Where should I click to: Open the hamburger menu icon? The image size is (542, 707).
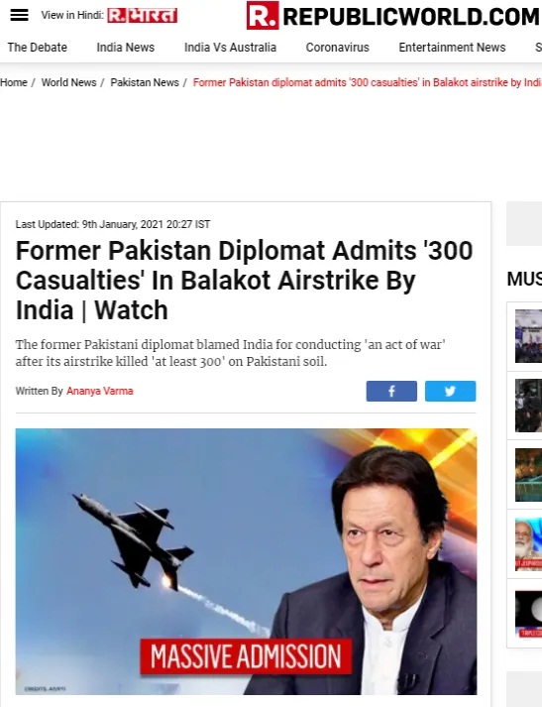20,15
